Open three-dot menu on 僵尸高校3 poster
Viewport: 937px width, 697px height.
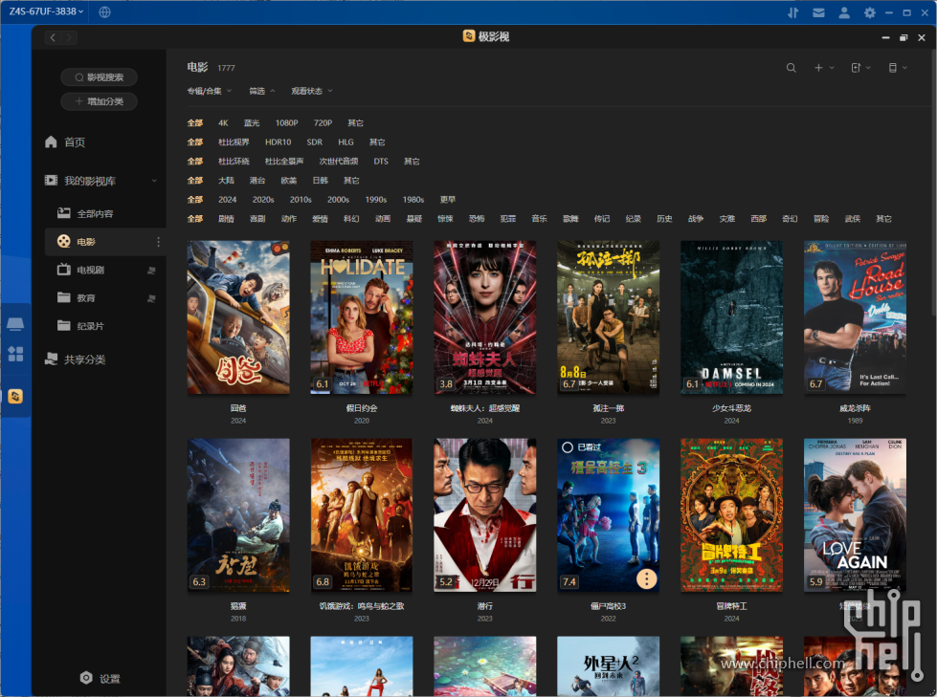(x=646, y=578)
